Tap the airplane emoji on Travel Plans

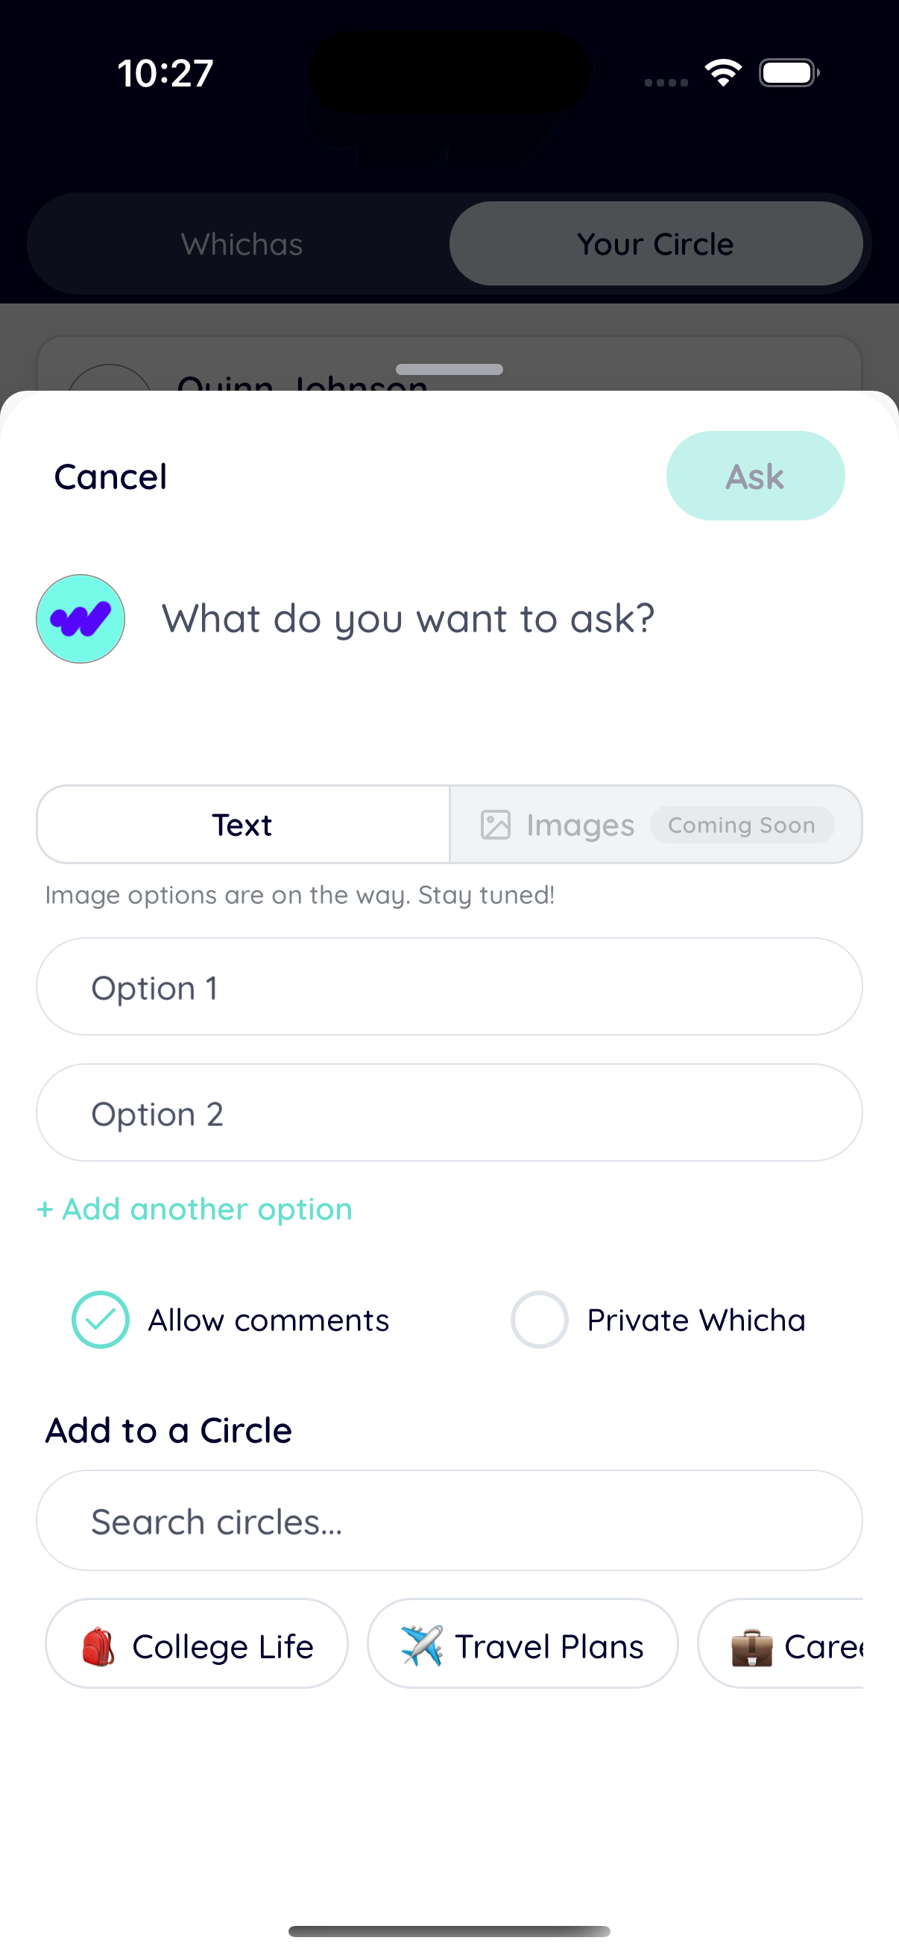pos(421,1646)
